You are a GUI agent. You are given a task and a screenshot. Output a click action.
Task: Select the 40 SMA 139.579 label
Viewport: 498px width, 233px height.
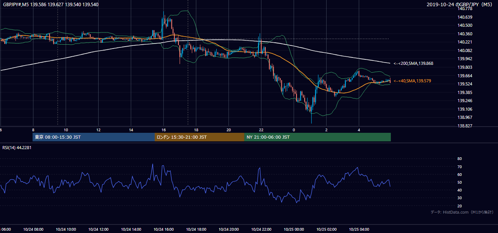tap(412, 81)
